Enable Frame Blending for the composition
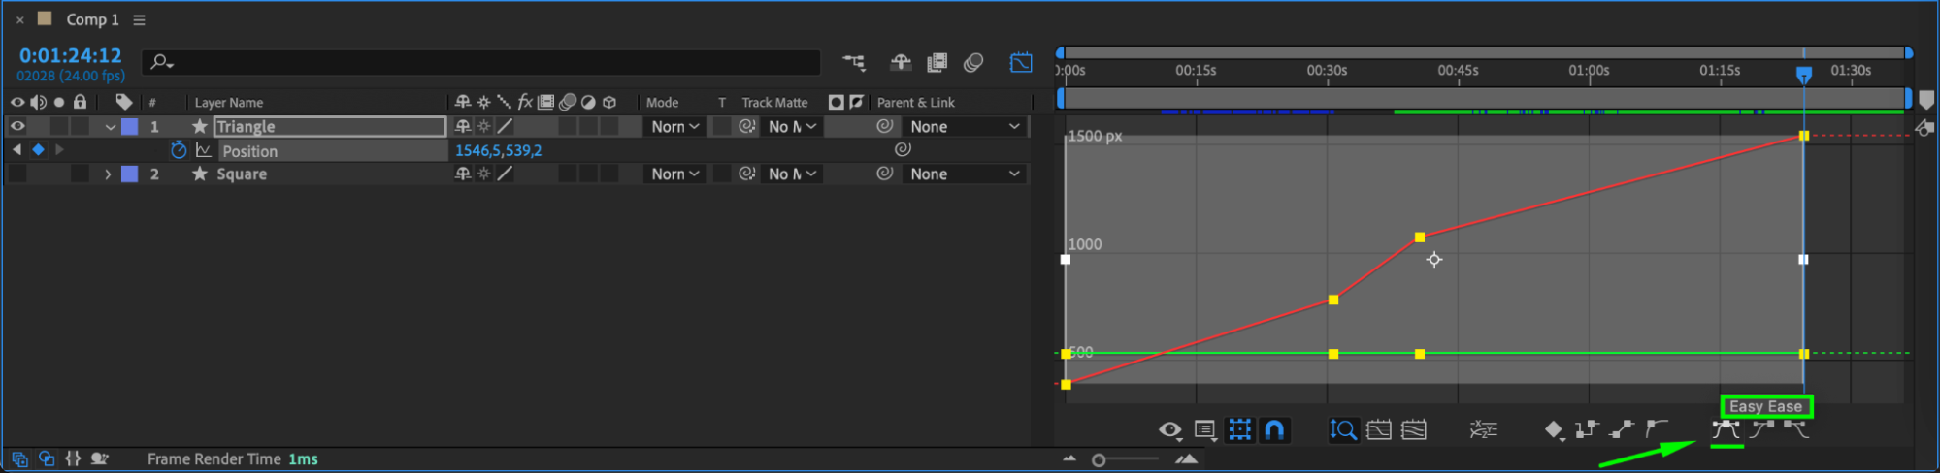This screenshot has height=474, width=1940. [937, 63]
